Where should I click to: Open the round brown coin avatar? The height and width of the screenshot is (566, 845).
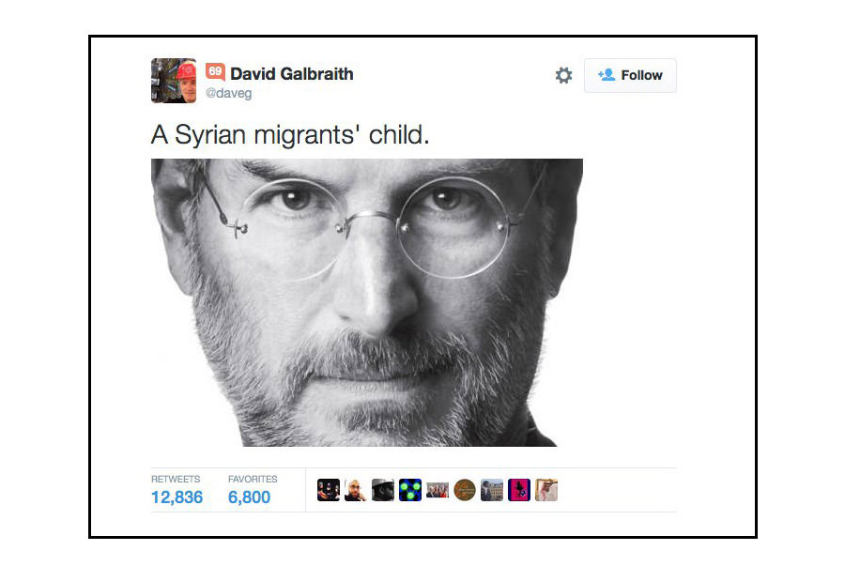(x=465, y=490)
